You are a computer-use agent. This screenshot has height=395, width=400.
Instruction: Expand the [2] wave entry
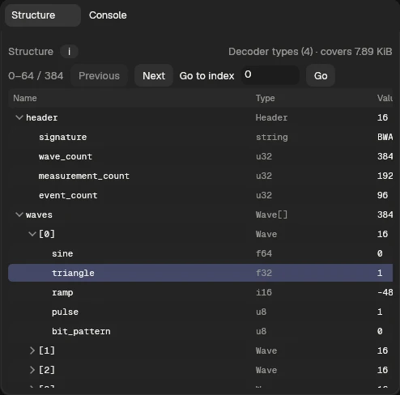[x=32, y=370]
